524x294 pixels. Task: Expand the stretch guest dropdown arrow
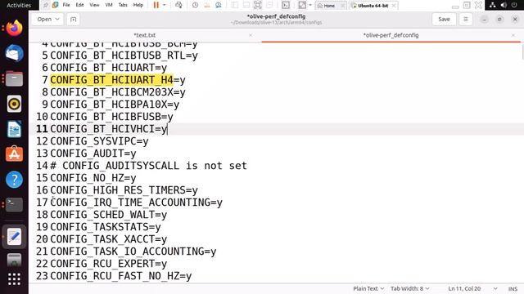310,5
